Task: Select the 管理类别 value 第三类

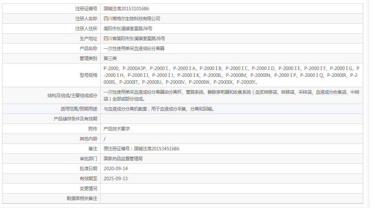Action: pos(108,58)
